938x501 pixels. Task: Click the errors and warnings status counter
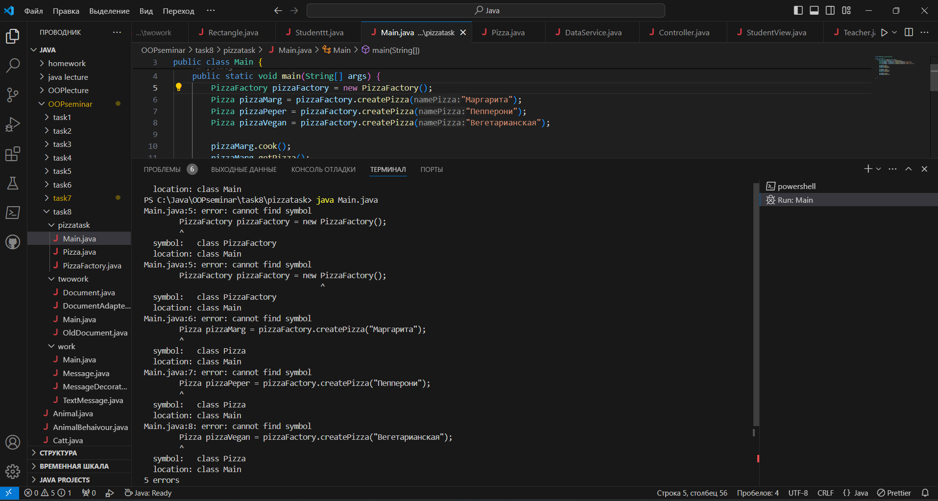[x=48, y=493]
